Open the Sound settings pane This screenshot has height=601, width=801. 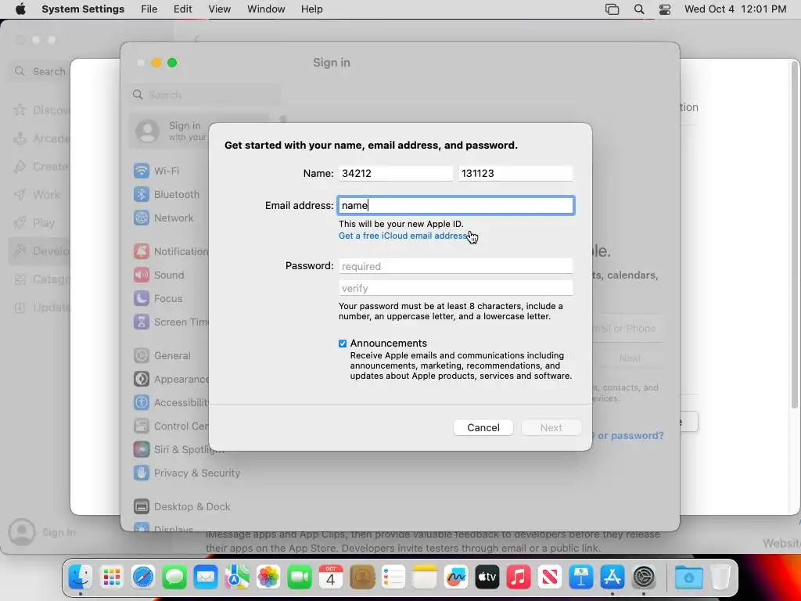click(159, 275)
